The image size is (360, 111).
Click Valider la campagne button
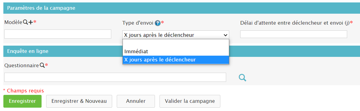190,101
